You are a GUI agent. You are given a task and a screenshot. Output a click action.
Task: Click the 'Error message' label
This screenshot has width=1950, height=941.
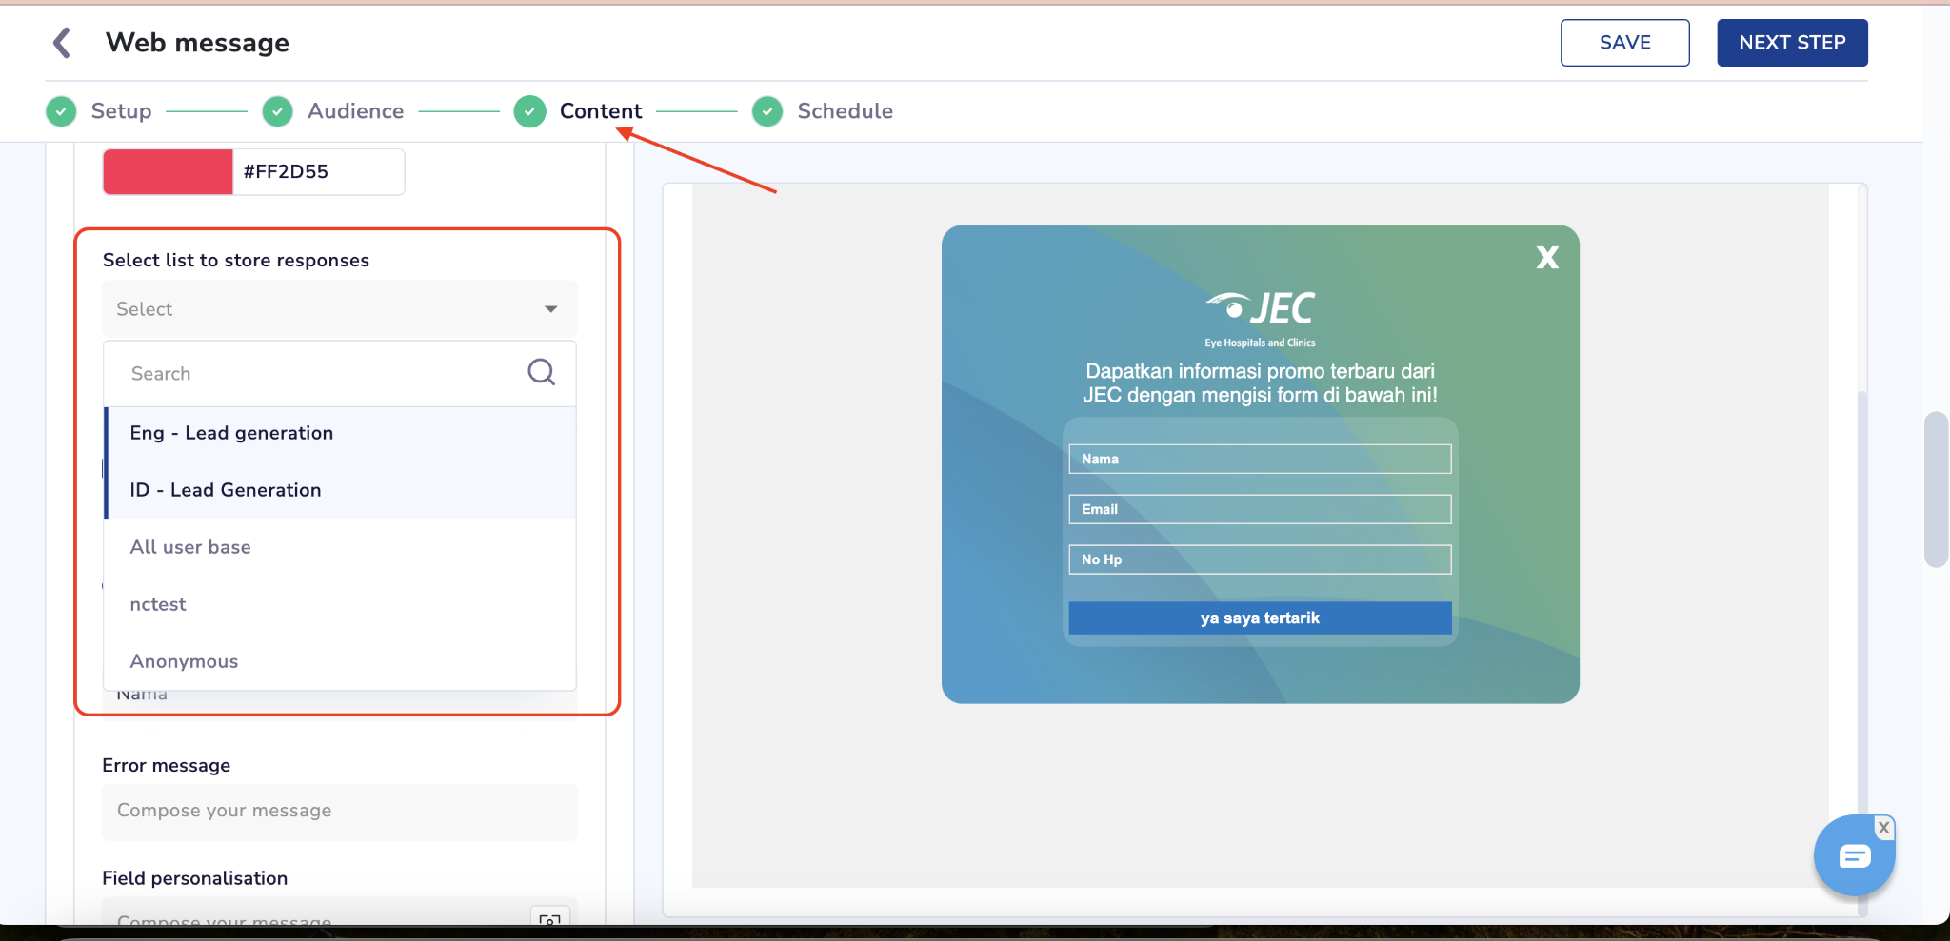click(x=167, y=765)
